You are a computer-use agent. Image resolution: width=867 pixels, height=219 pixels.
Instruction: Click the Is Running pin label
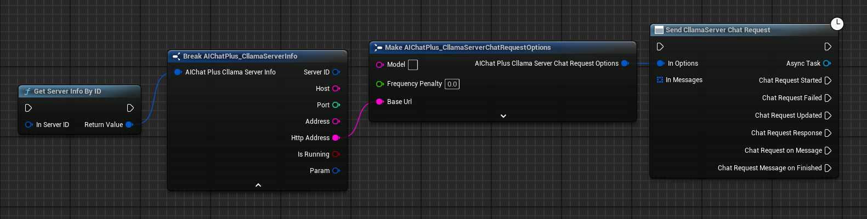click(x=314, y=154)
